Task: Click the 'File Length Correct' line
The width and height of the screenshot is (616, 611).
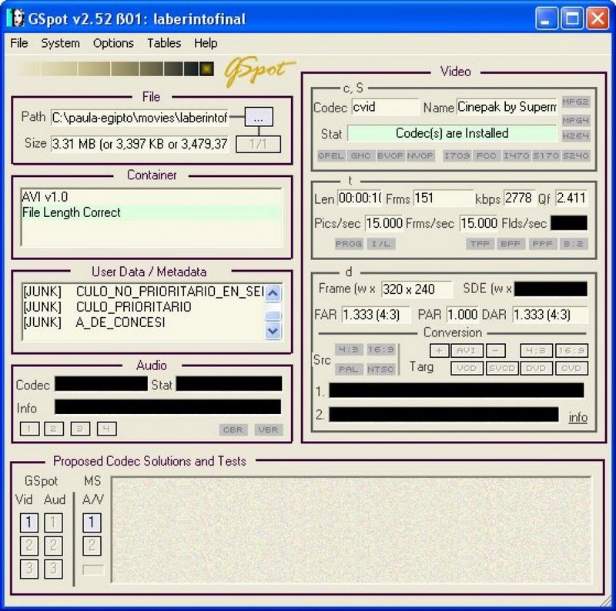Action: [151, 212]
